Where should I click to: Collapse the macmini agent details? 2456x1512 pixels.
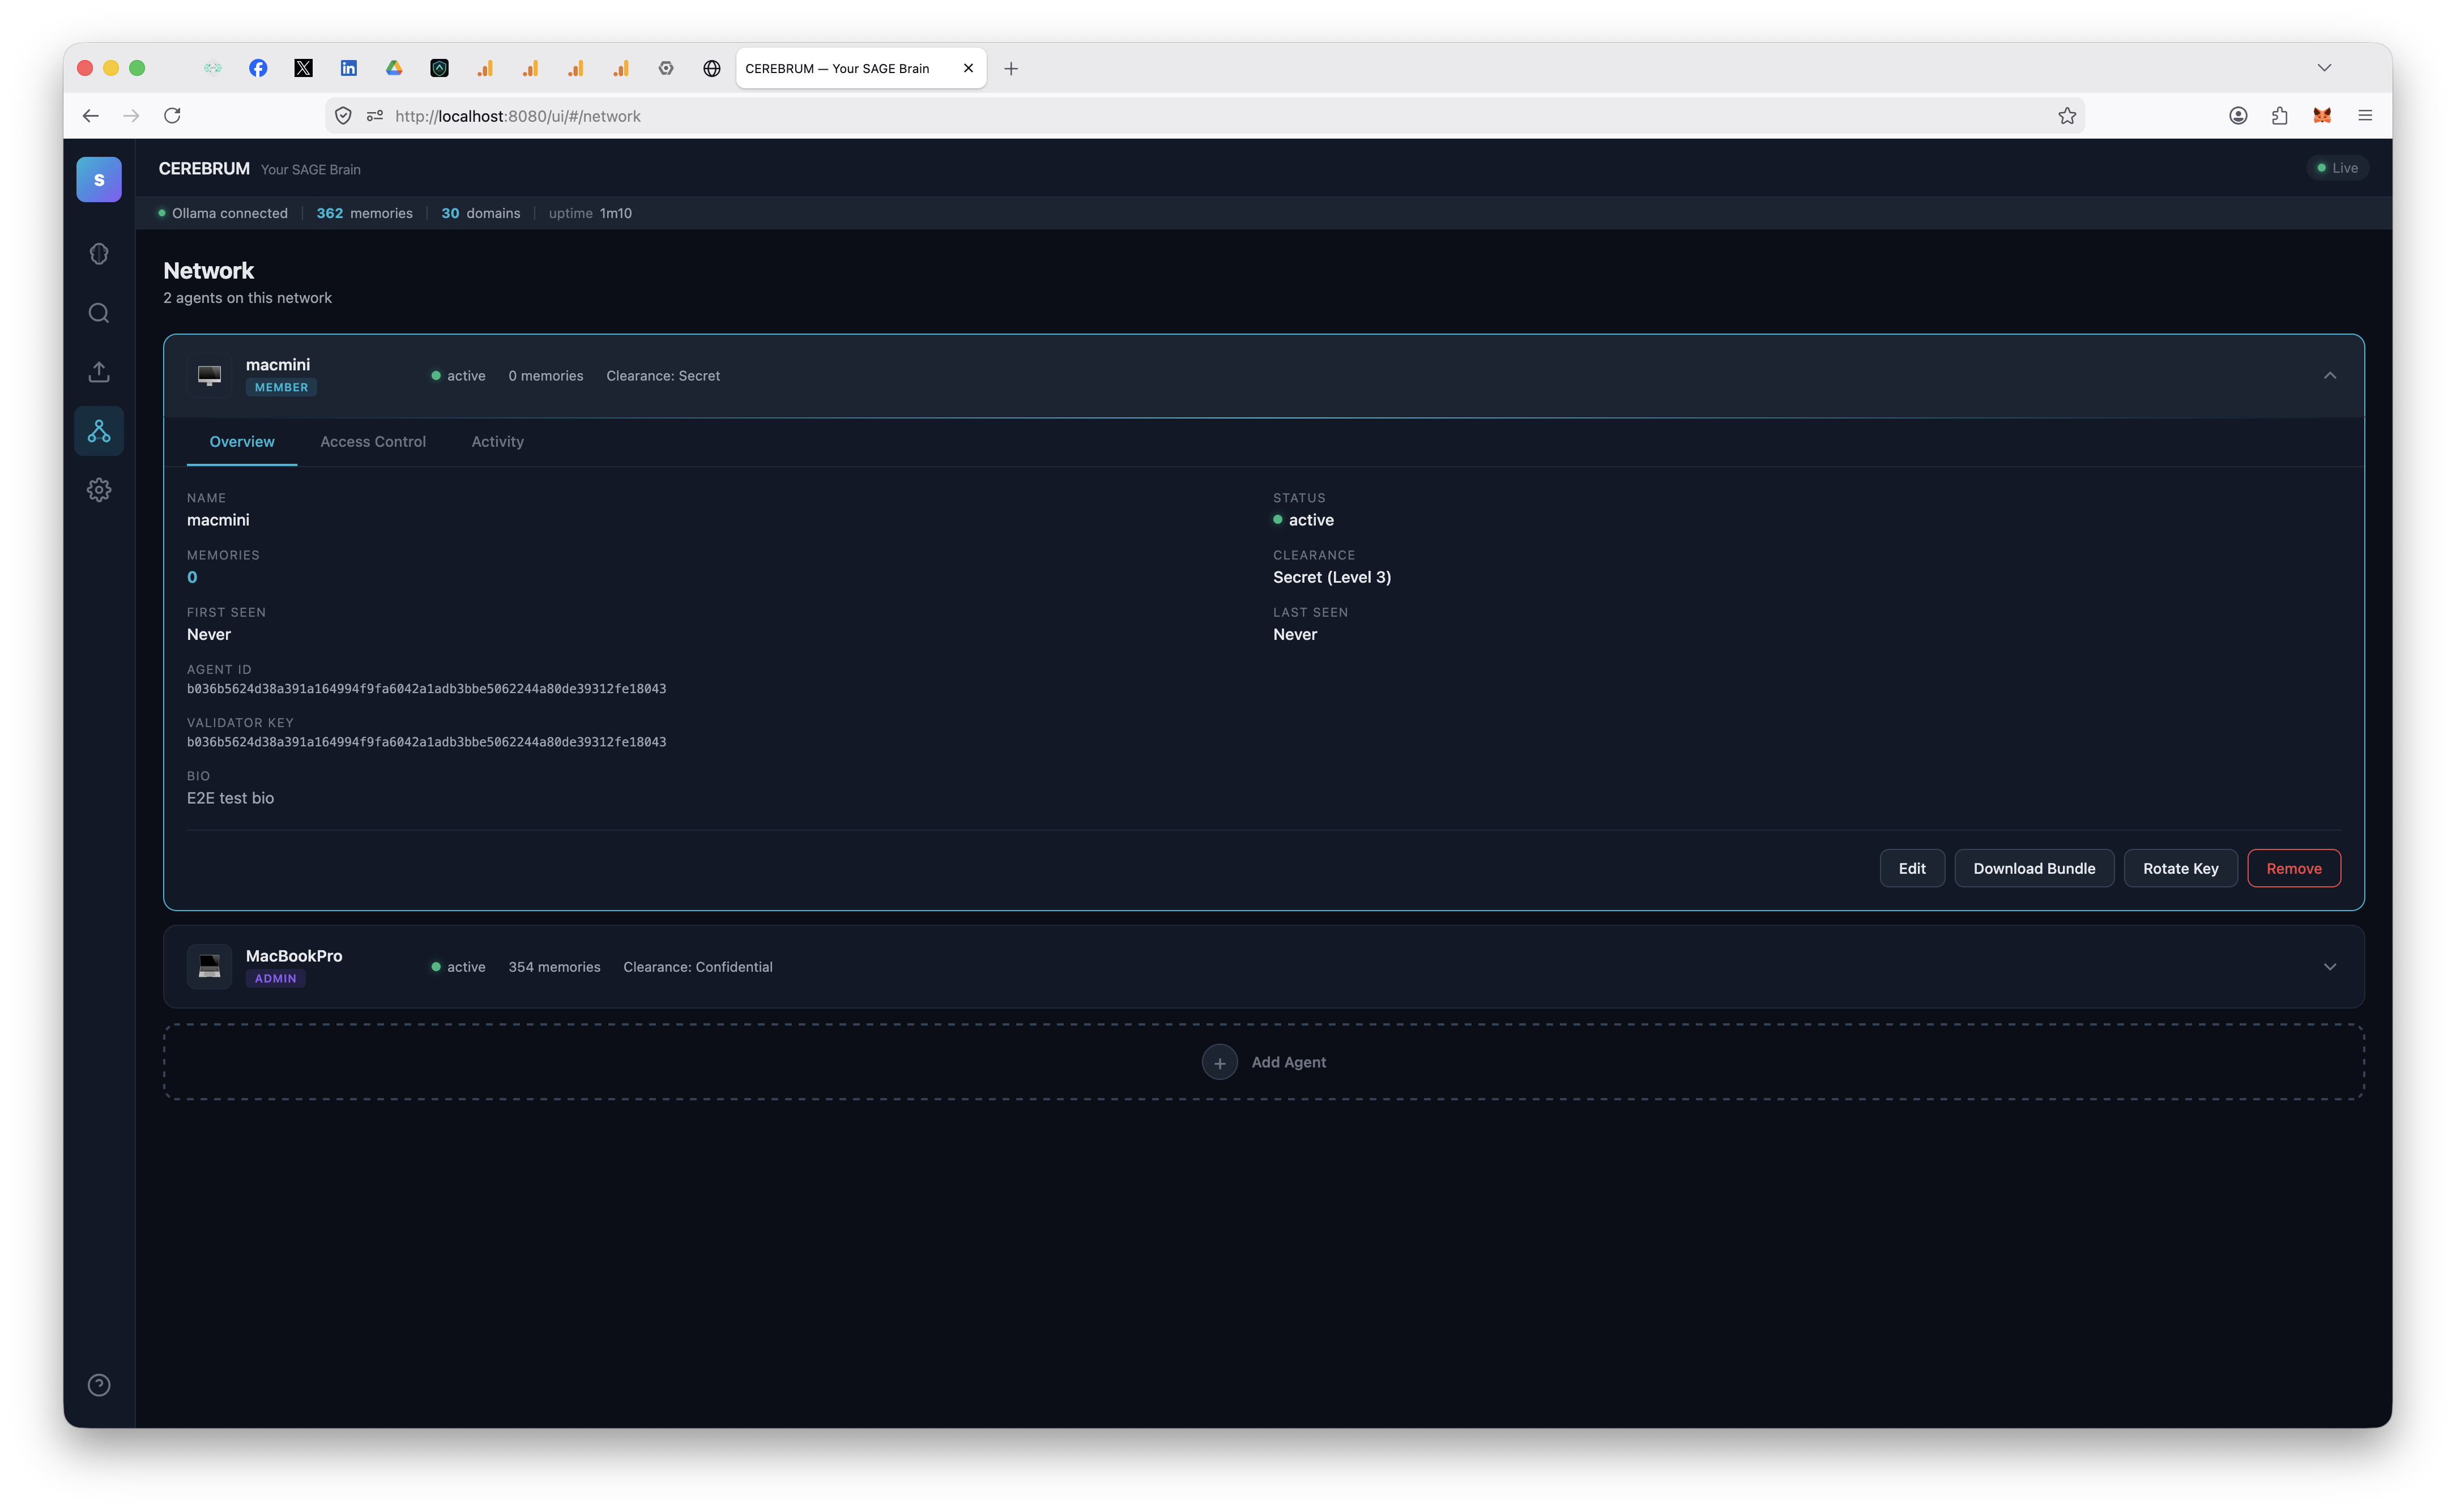point(2330,375)
